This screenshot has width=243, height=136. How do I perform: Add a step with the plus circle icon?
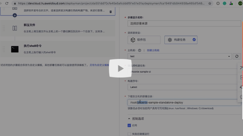click(15, 15)
